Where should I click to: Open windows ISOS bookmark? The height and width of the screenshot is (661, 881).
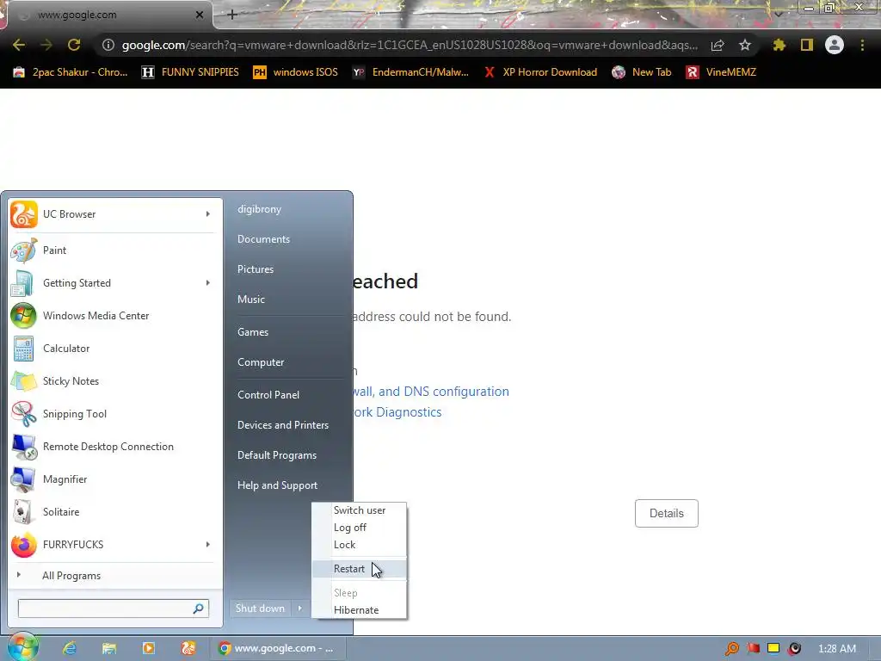(296, 72)
